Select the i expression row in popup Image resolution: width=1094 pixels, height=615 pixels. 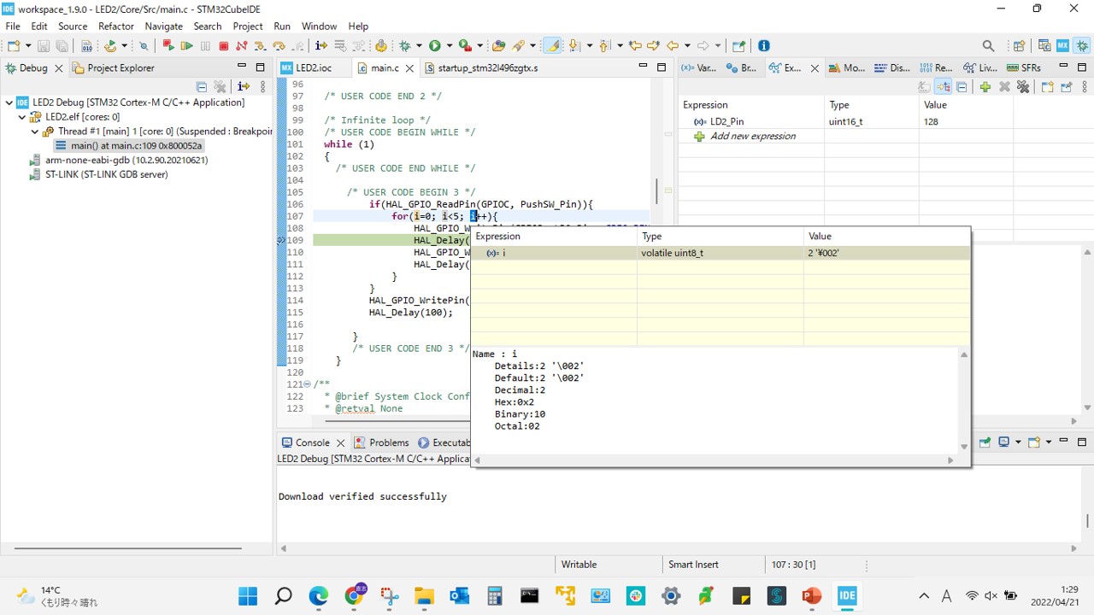(x=721, y=253)
